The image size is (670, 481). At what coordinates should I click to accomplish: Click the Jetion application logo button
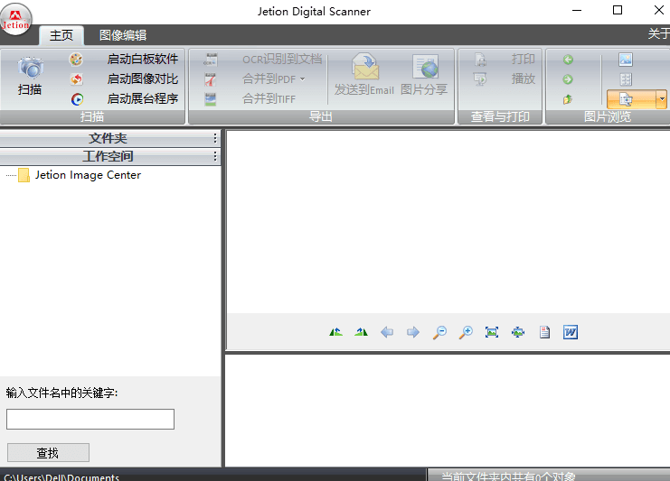[x=16, y=17]
